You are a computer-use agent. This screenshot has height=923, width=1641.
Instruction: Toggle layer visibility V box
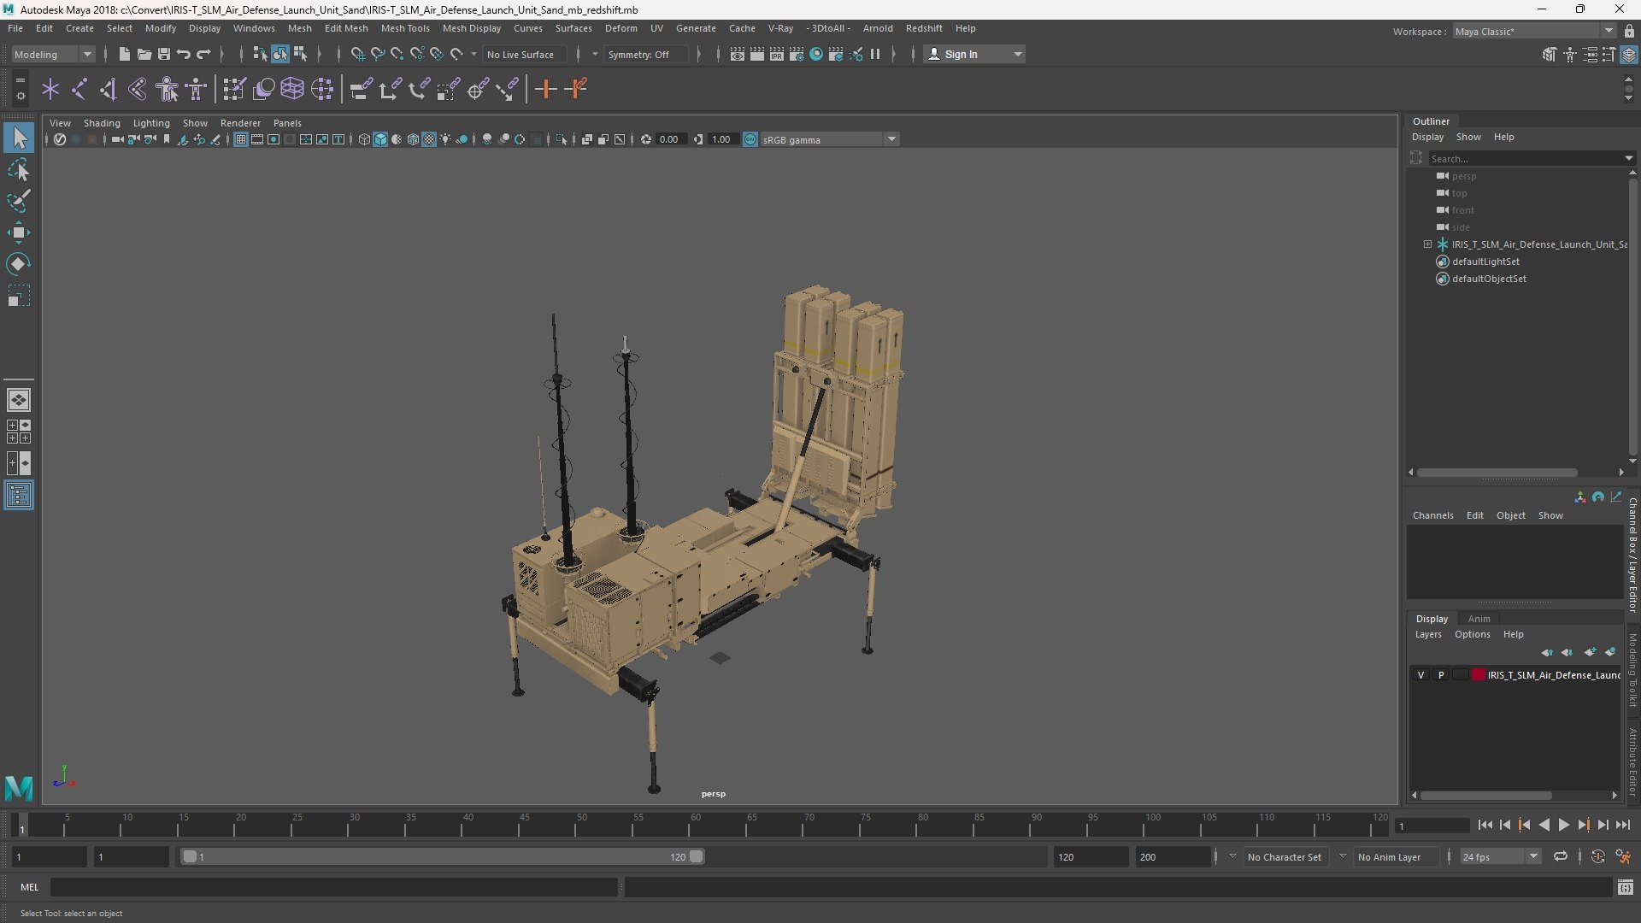point(1421,675)
